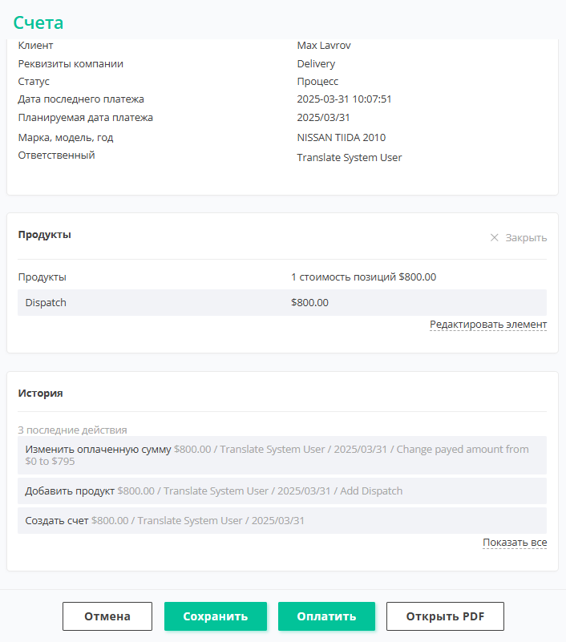Click the Процесс status value
Image resolution: width=566 pixels, height=642 pixels.
point(317,82)
